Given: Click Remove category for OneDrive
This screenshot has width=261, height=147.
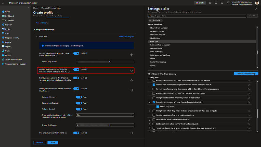Looking at the screenshot, I should tap(126, 37).
